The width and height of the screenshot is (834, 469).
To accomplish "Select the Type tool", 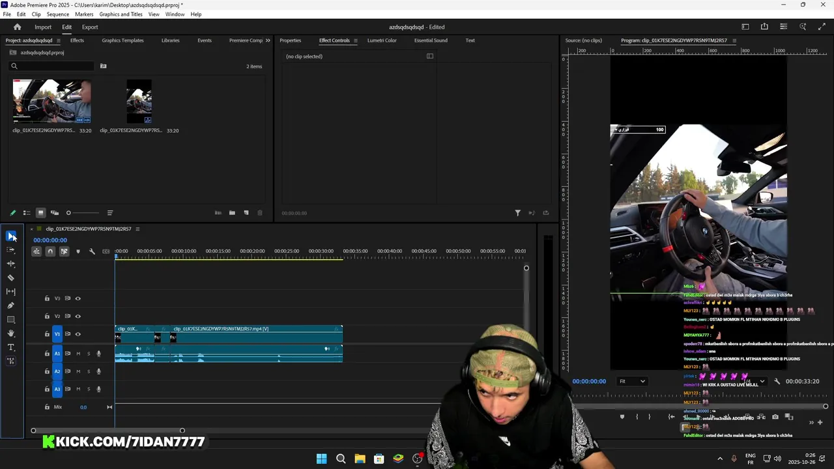I will (x=11, y=347).
